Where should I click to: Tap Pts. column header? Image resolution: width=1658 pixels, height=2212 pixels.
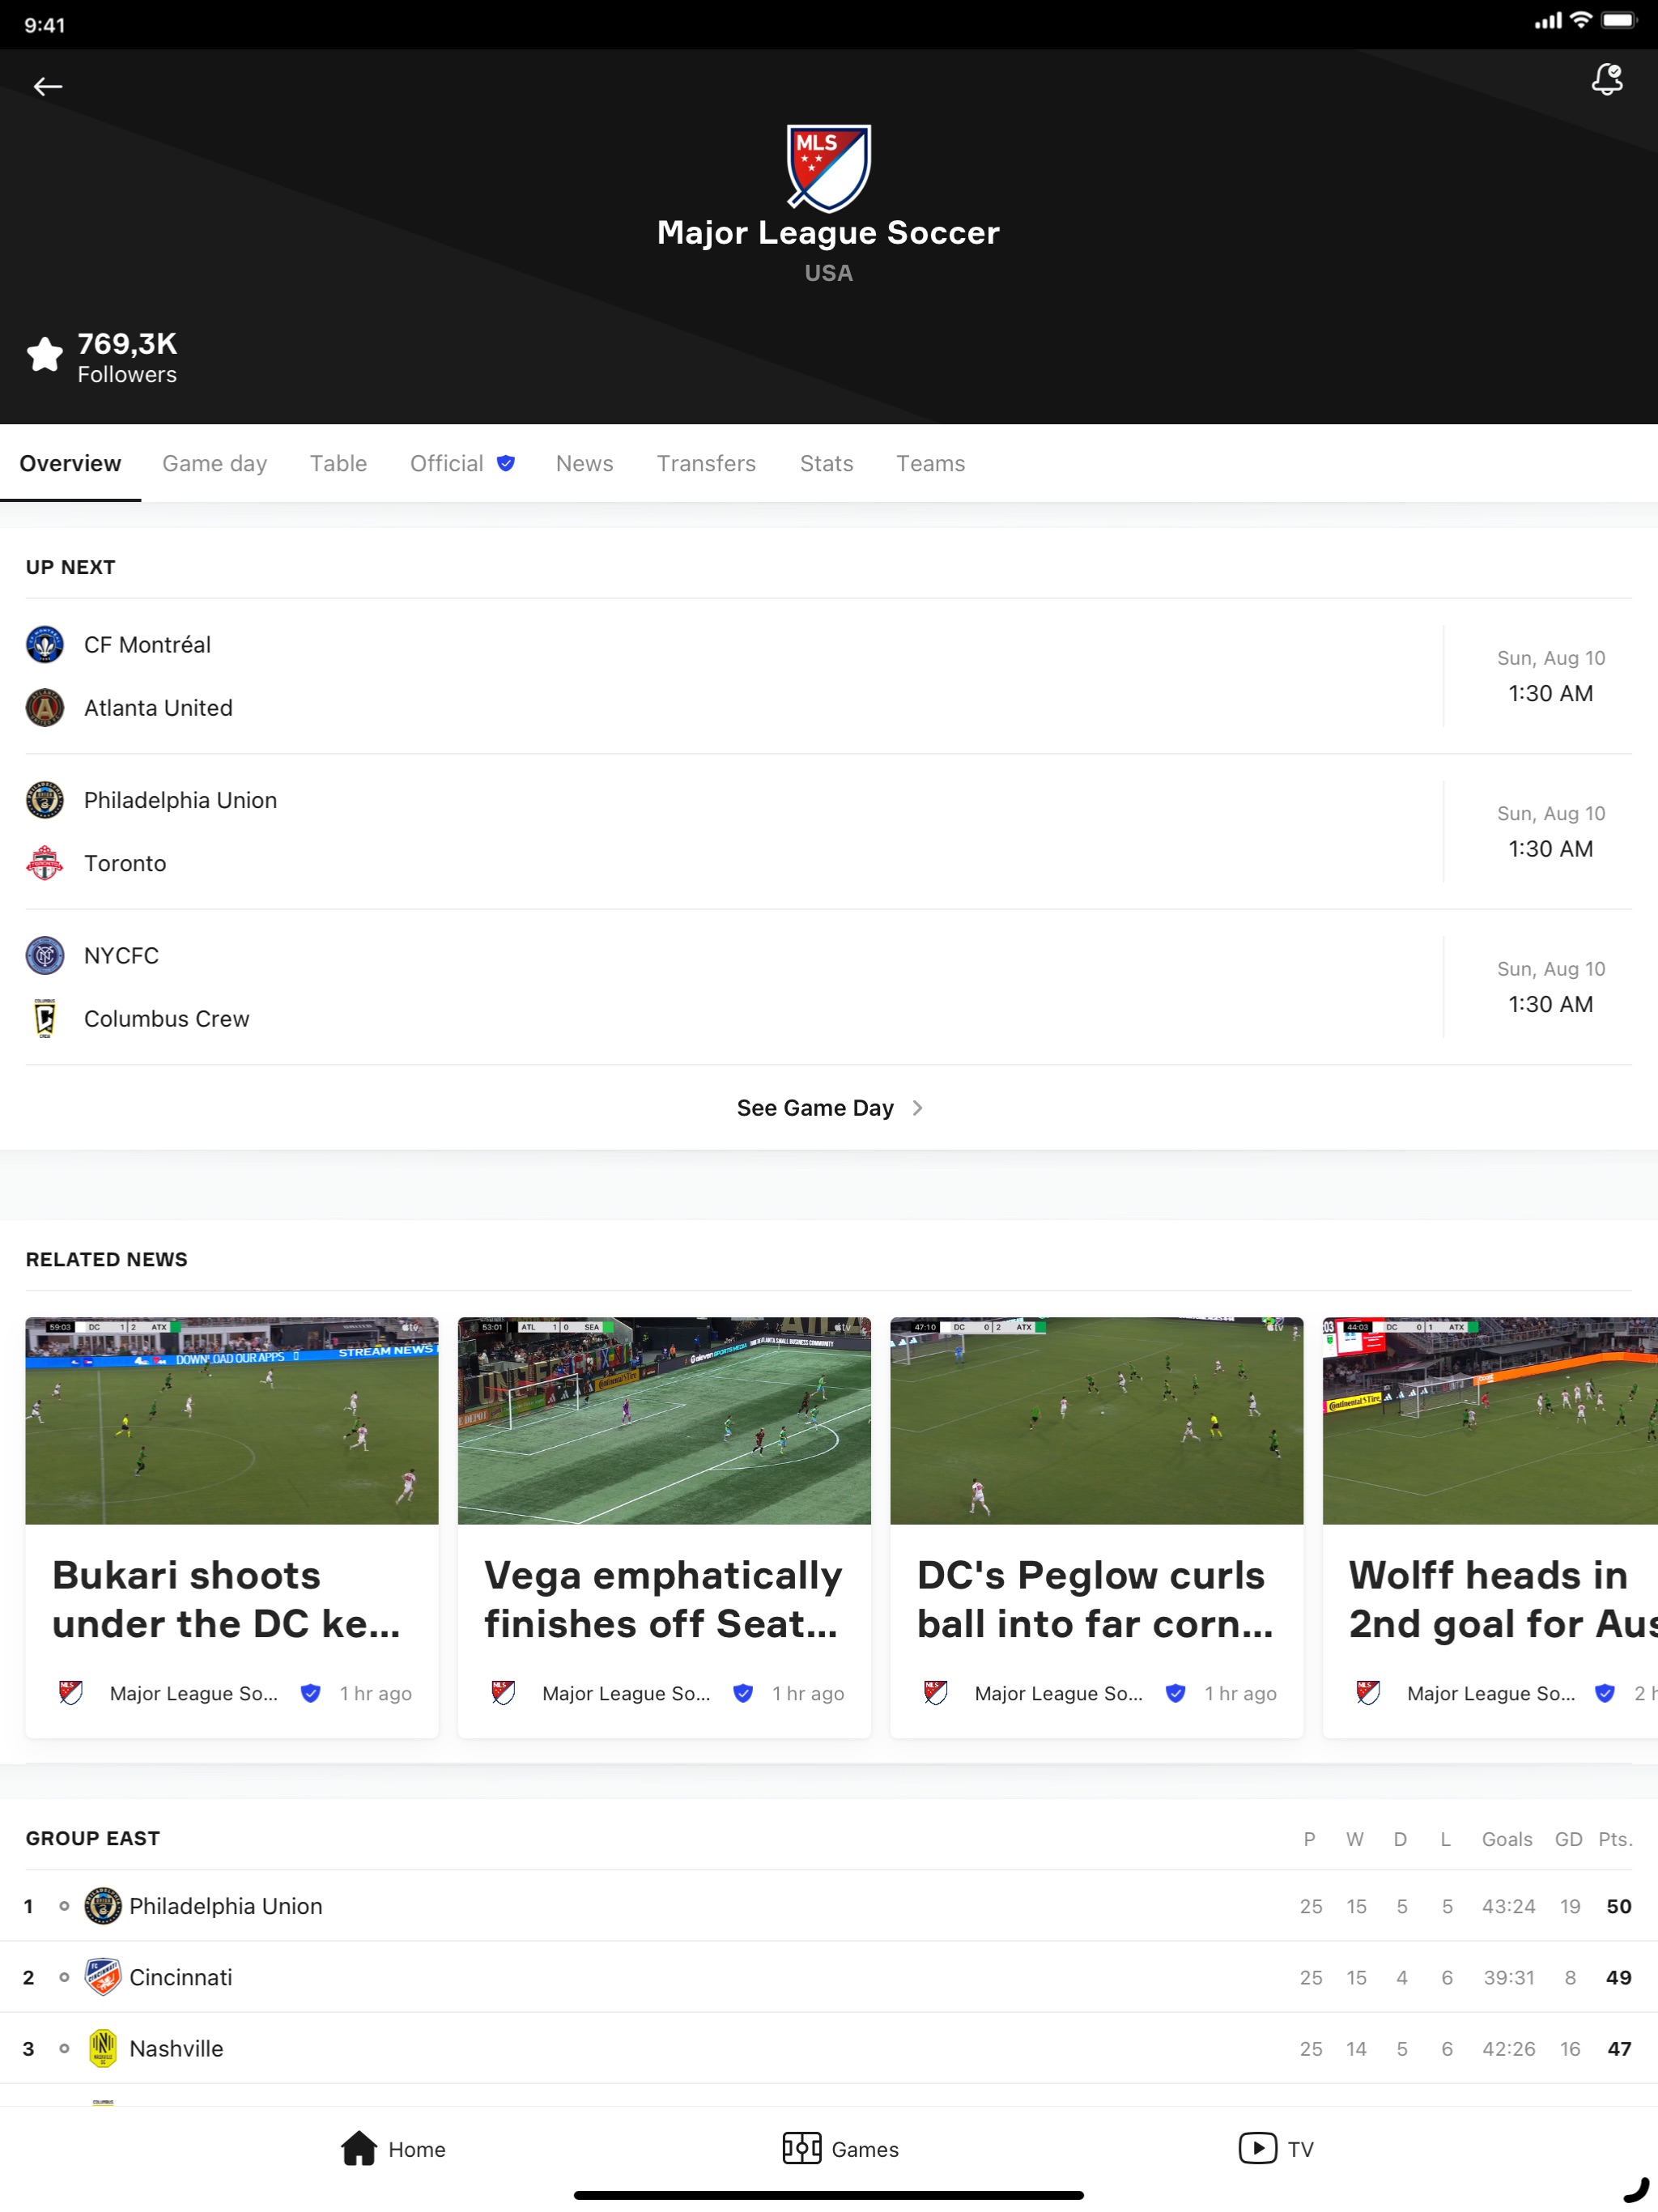(1614, 1839)
